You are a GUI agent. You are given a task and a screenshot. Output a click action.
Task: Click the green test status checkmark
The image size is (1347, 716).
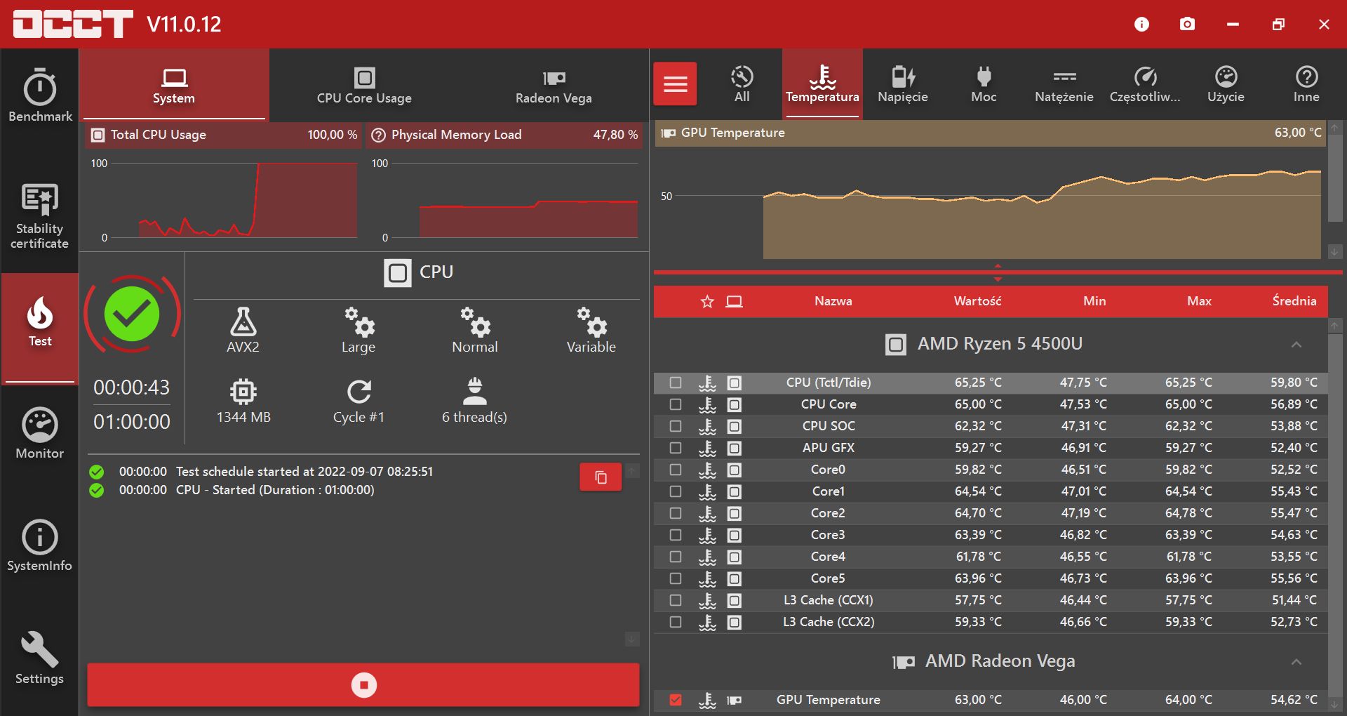132,314
